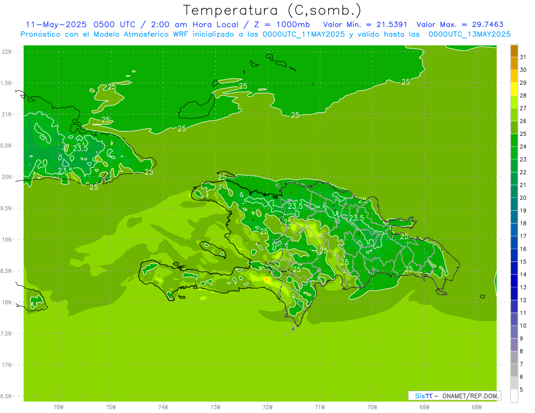Click the '72W' longitude axis label

pos(267,407)
